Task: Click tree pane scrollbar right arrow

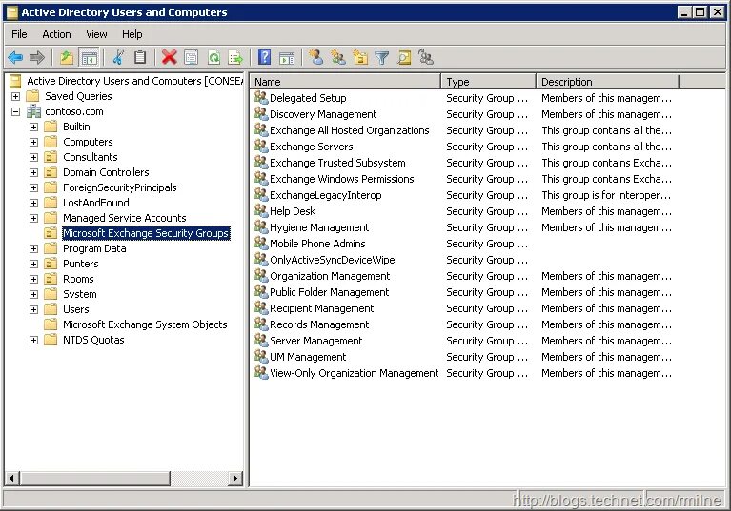Action: click(235, 478)
